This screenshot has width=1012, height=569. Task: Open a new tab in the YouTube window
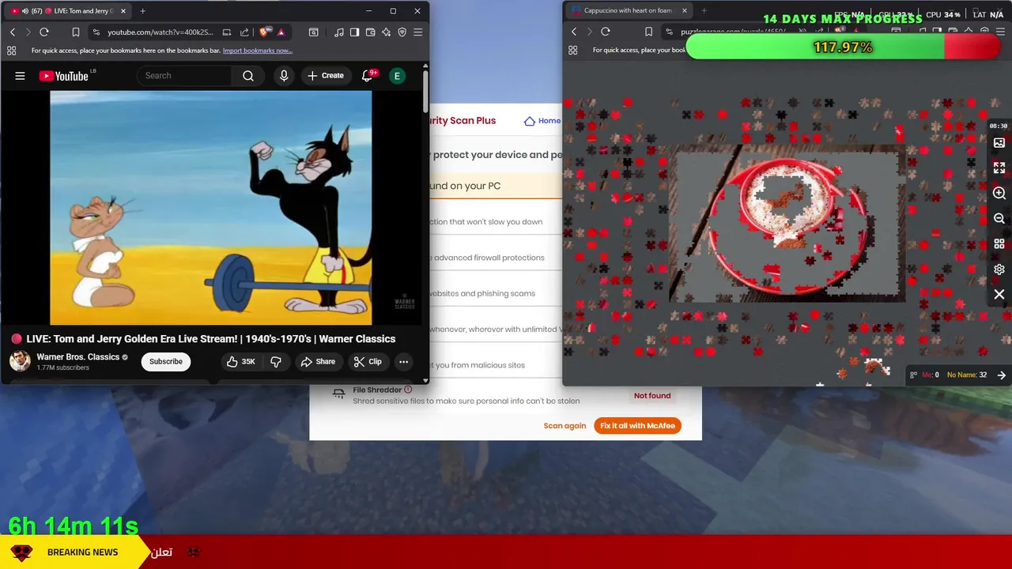tap(142, 11)
